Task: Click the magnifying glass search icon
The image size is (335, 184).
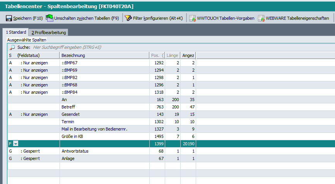Action: coord(12,47)
